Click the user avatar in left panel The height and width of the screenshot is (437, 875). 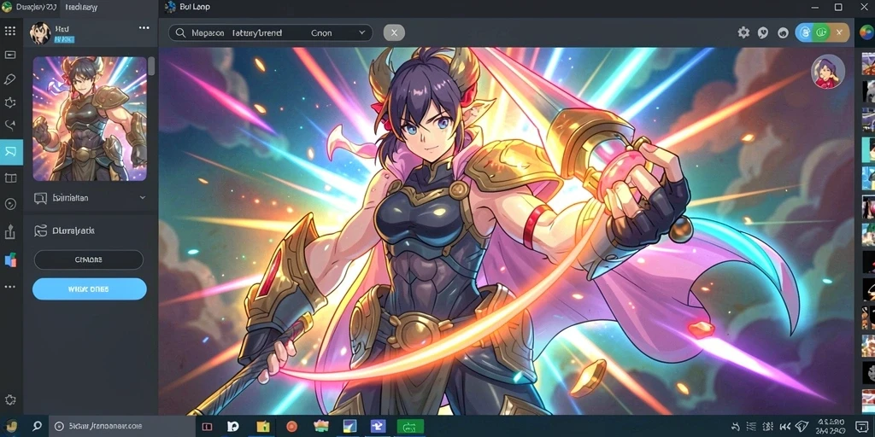(40, 33)
